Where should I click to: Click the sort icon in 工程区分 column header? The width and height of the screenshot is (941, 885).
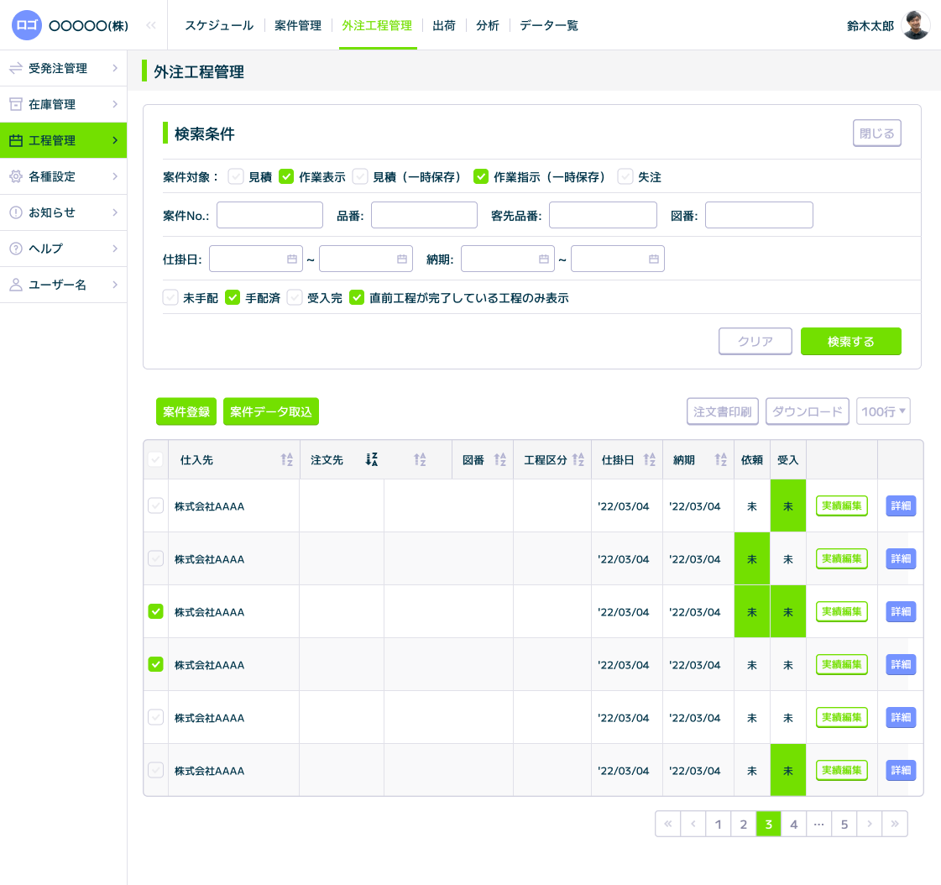click(578, 460)
